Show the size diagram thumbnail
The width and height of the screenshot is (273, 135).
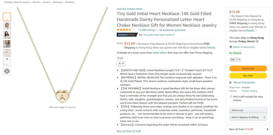pos(7,62)
